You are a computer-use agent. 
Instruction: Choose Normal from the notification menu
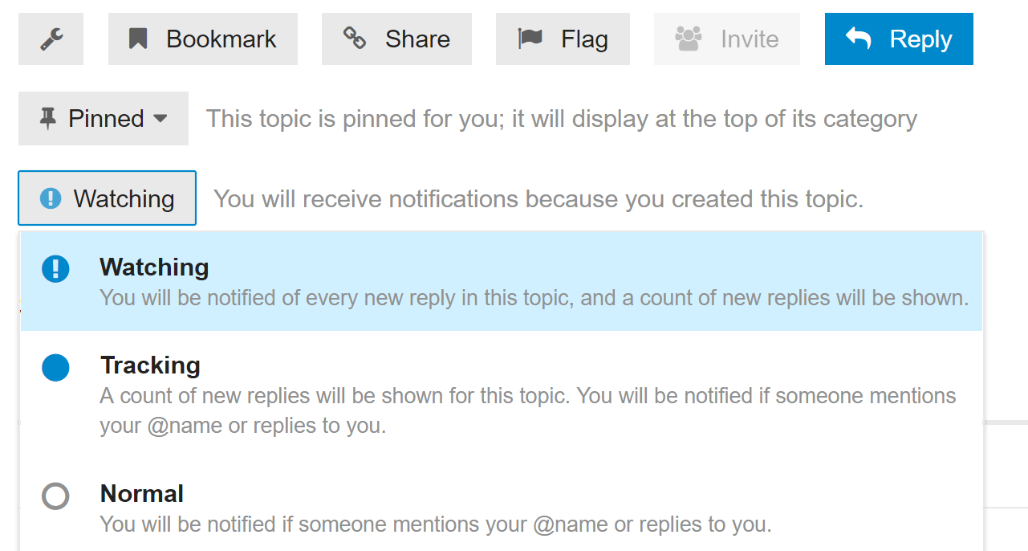(142, 494)
